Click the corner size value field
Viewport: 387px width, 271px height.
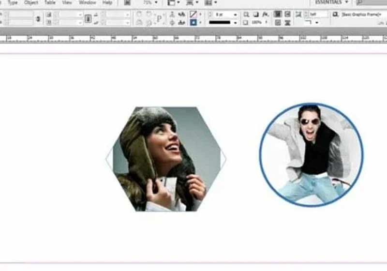(x=319, y=15)
